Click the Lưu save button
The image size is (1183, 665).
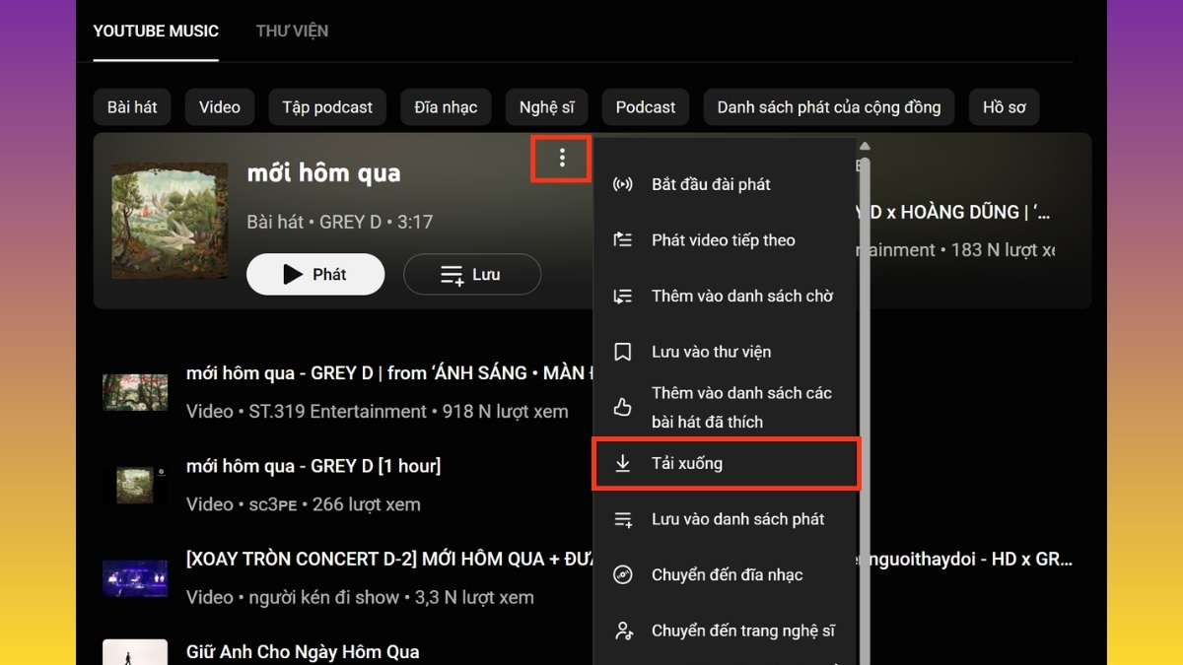coord(472,275)
